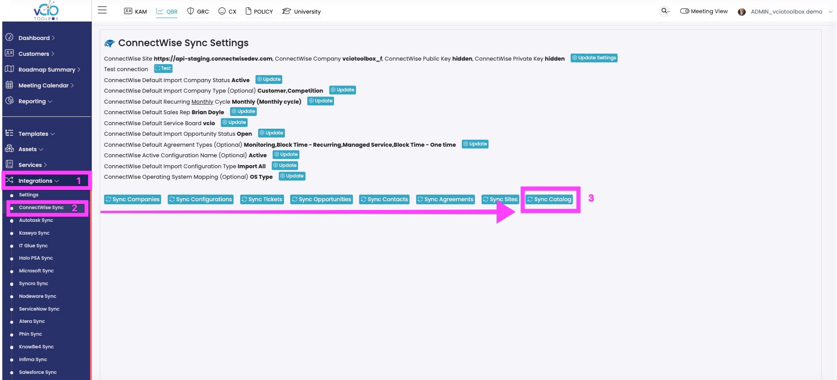Update the Default Agreement Types
Screen dimensions: 837x380
475,144
